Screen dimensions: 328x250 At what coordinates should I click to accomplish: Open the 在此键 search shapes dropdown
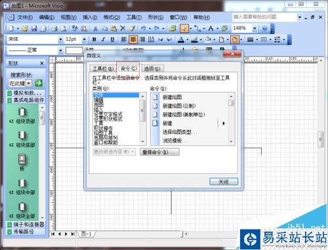pos(29,83)
